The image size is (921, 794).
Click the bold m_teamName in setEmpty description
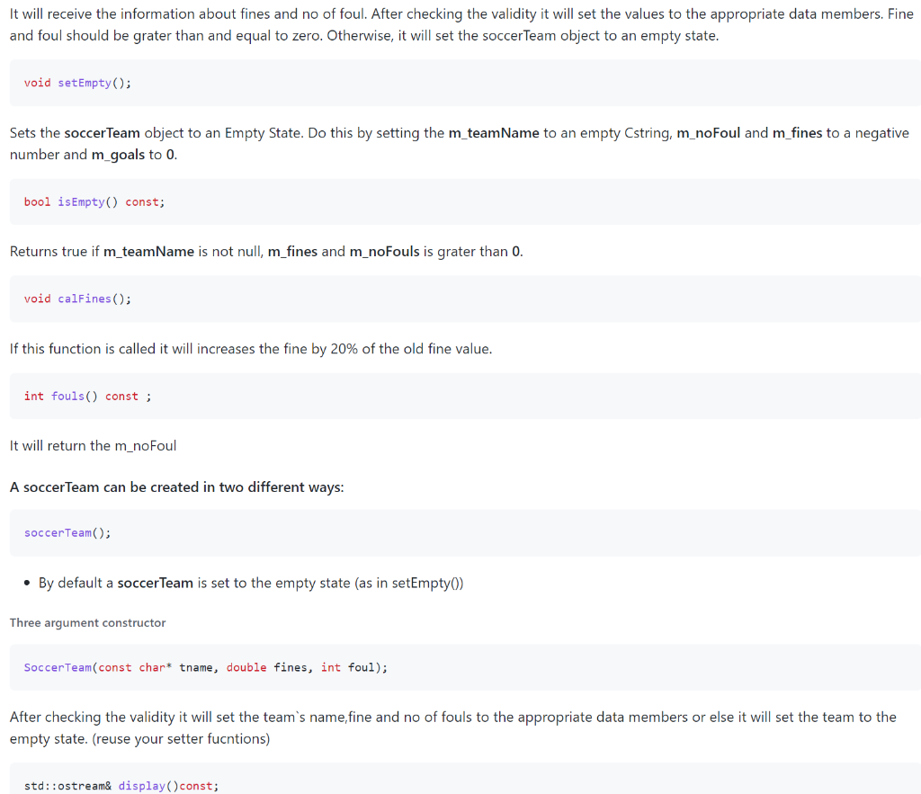(494, 133)
